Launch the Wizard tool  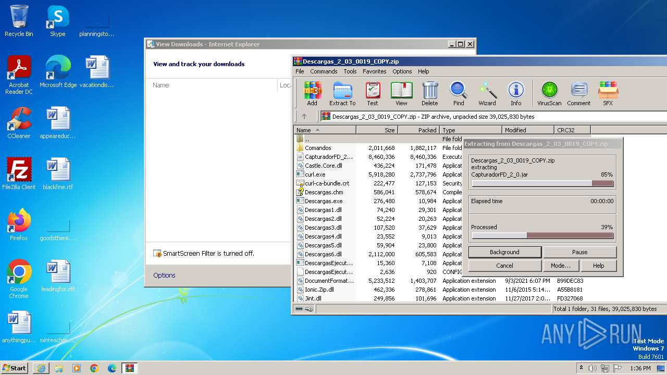click(487, 94)
